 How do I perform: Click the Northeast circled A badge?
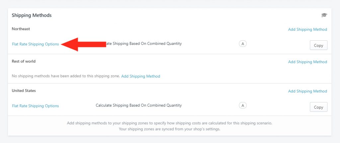coord(243,44)
